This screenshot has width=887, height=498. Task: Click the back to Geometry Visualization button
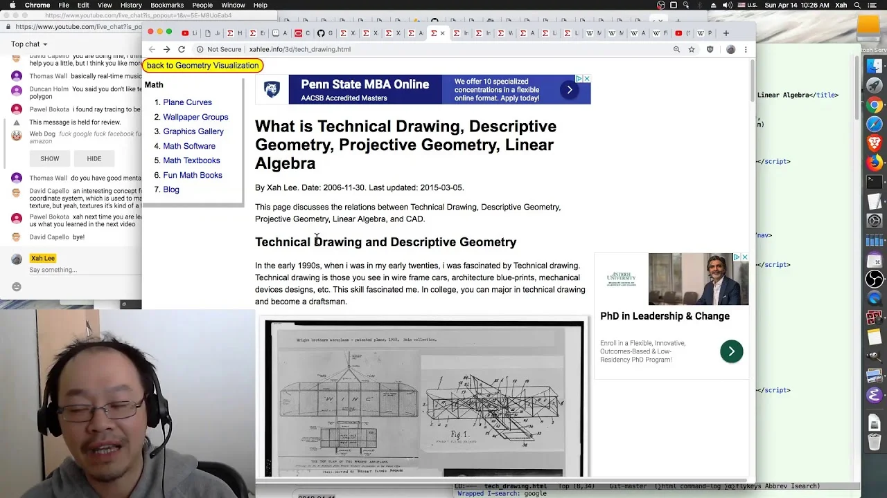click(x=202, y=65)
